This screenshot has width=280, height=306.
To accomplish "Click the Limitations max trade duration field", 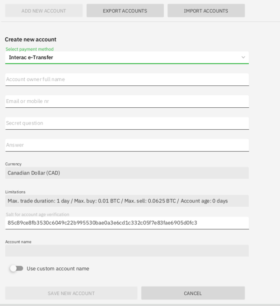I will 127,201.
